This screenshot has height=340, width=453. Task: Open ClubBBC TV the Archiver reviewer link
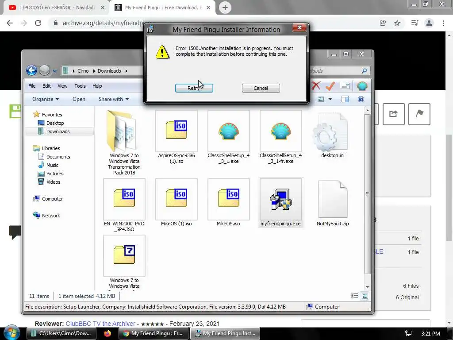(100, 324)
